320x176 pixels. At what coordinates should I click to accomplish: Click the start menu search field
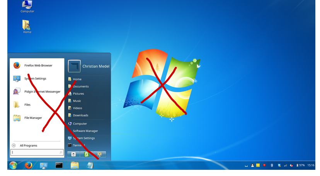click(37, 152)
